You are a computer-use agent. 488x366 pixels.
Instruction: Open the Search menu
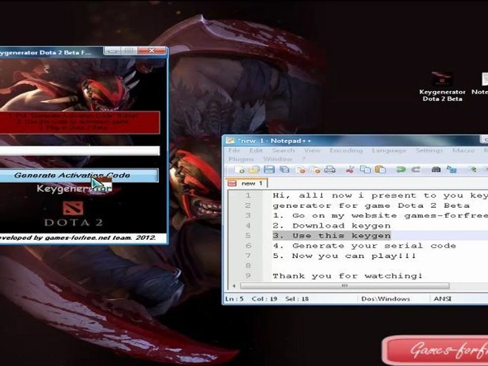tap(283, 150)
